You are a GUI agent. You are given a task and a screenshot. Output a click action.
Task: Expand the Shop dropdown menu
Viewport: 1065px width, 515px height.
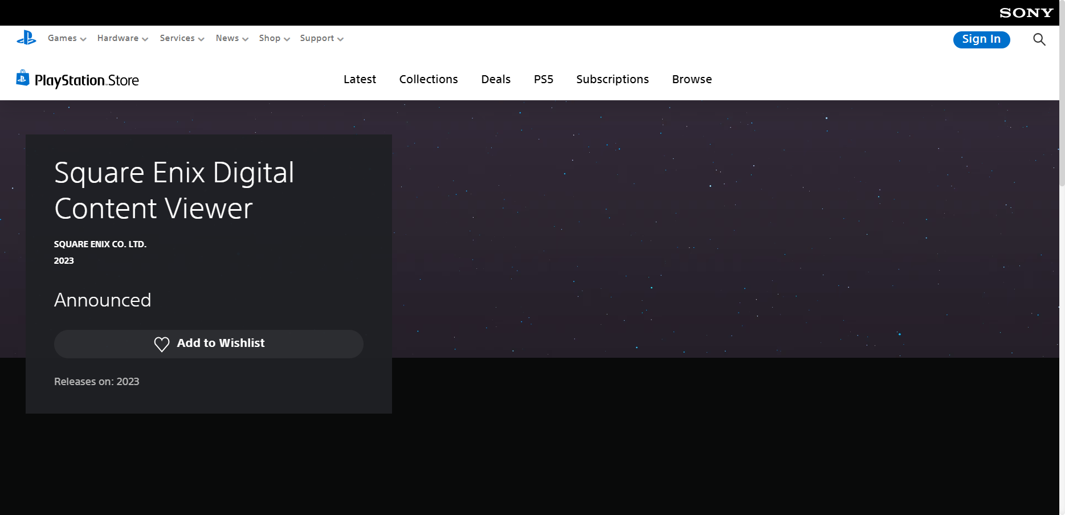(x=274, y=38)
